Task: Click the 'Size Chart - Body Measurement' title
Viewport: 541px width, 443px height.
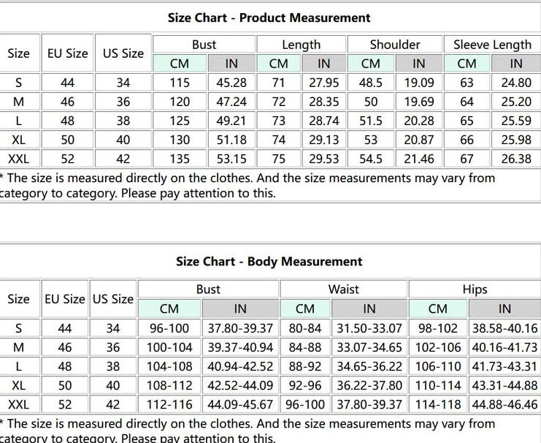Action: point(269,261)
